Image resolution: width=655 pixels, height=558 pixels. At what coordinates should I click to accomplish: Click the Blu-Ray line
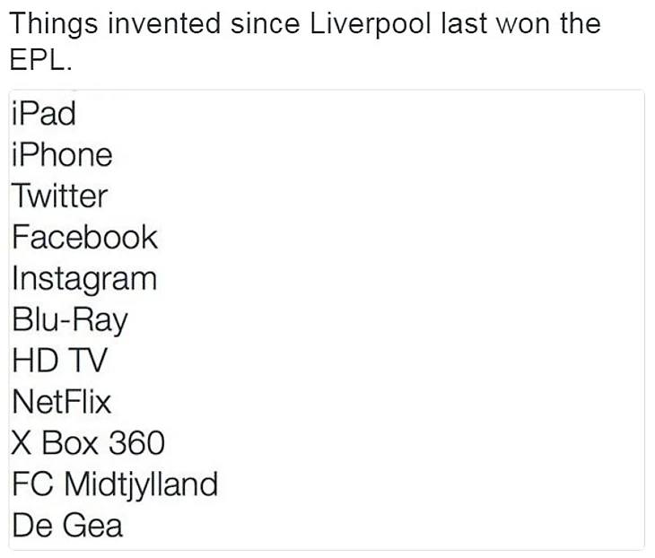[x=70, y=319]
